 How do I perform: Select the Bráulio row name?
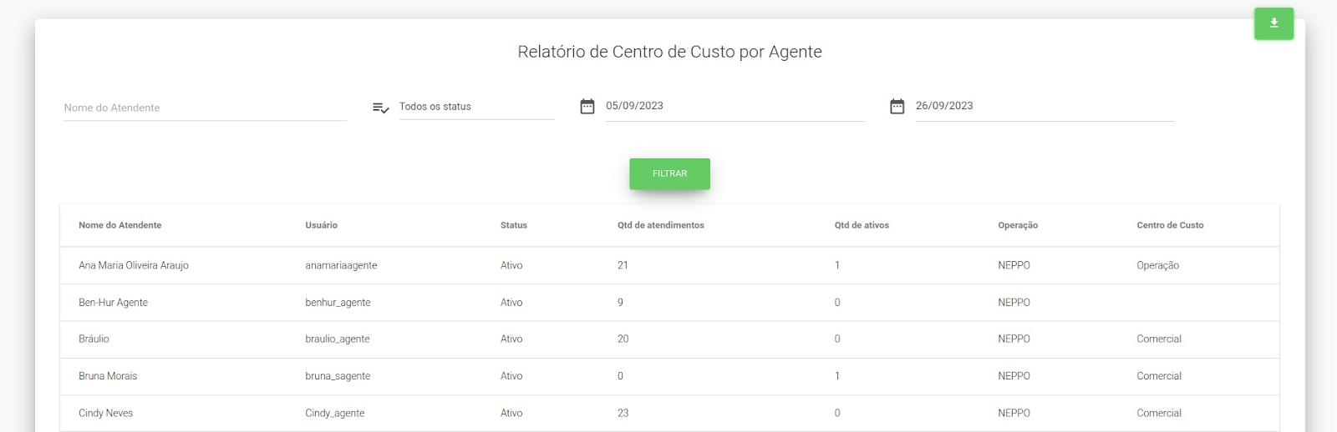(x=94, y=339)
